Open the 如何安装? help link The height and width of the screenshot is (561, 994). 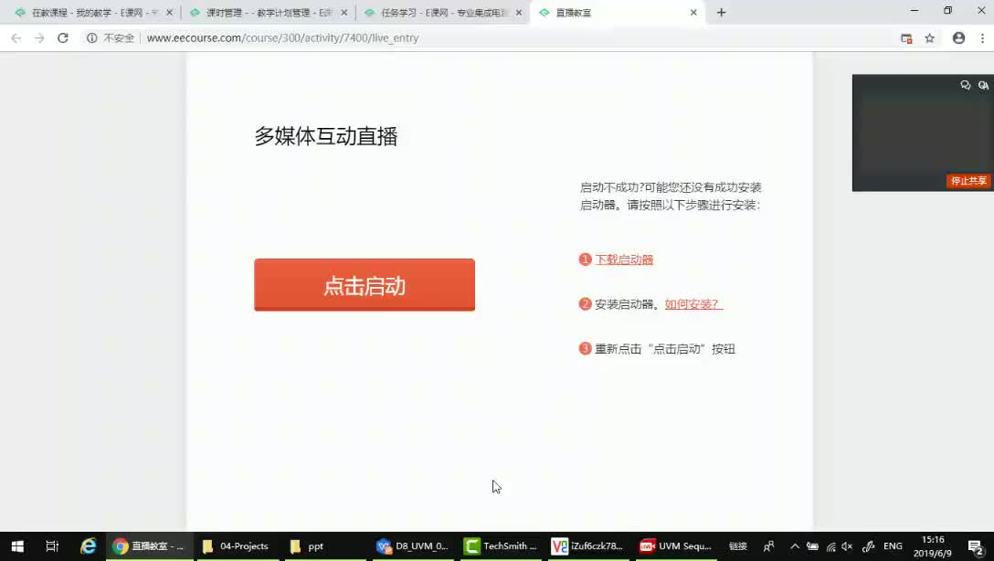693,304
